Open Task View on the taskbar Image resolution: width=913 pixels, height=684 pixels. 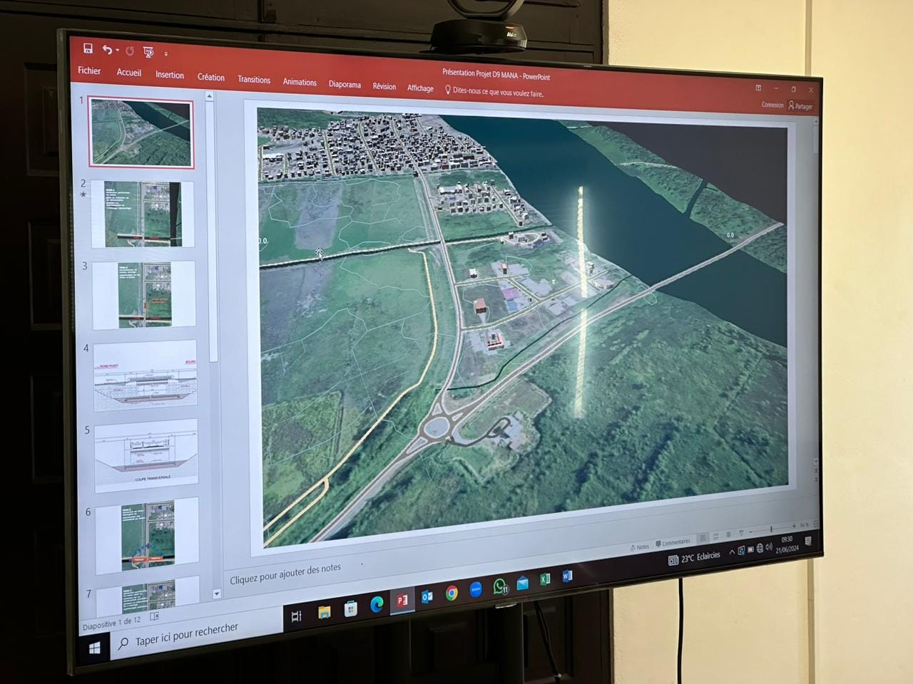point(297,616)
